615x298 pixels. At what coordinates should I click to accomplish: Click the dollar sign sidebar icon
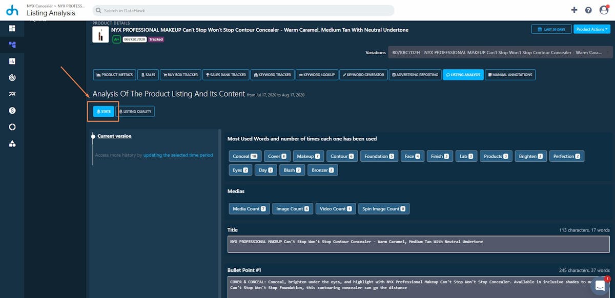pos(12,110)
